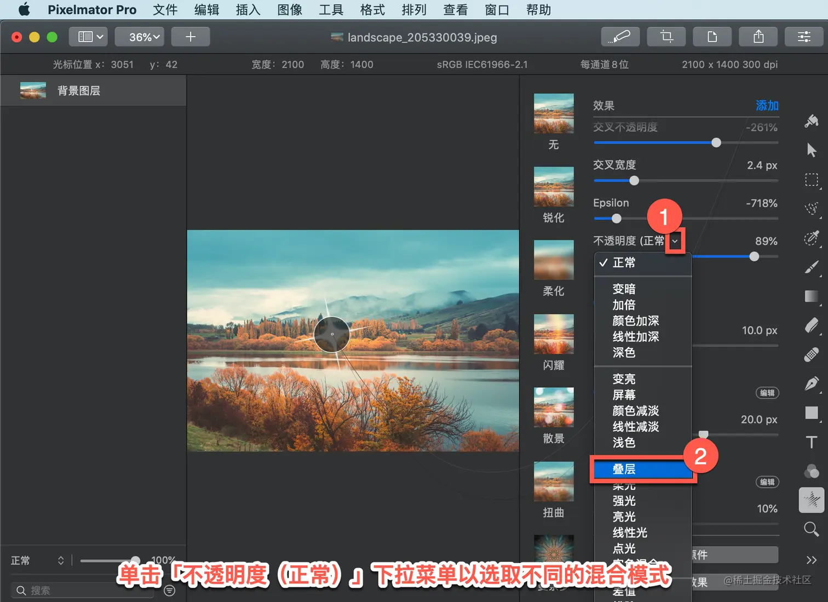828x602 pixels.
Task: Choose the Rectangular Selection tool
Action: click(x=812, y=180)
